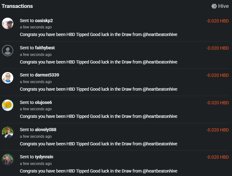Open the darmst5339 username link

[47, 75]
